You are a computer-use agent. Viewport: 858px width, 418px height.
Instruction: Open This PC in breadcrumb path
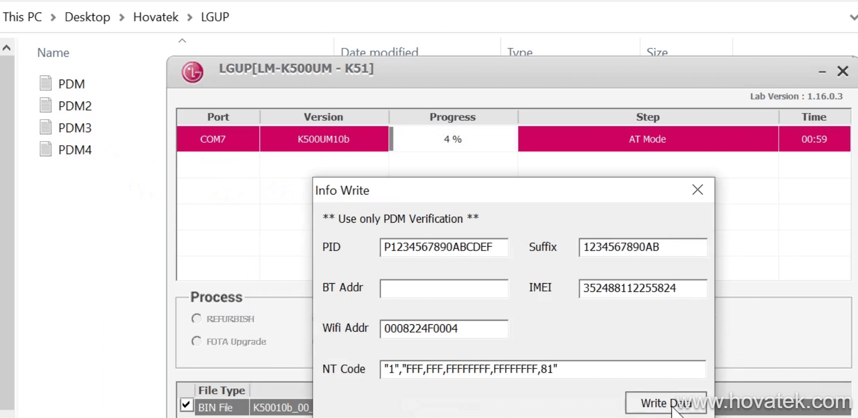(22, 17)
